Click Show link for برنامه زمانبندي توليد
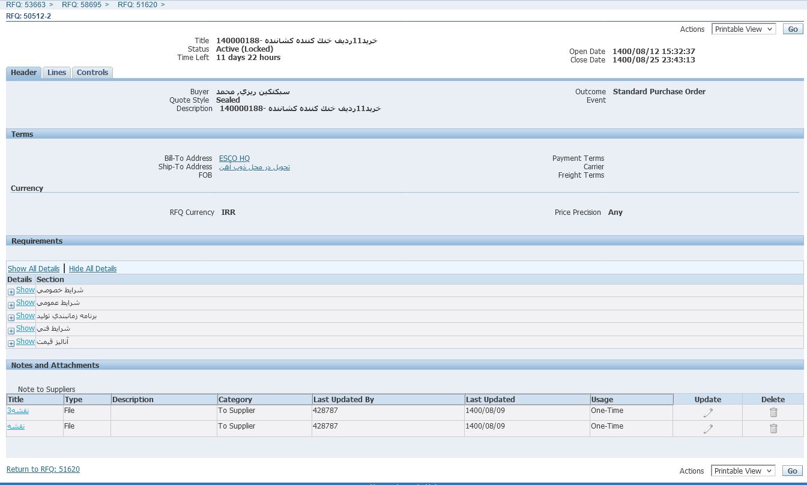Image resolution: width=807 pixels, height=485 pixels. tap(25, 316)
